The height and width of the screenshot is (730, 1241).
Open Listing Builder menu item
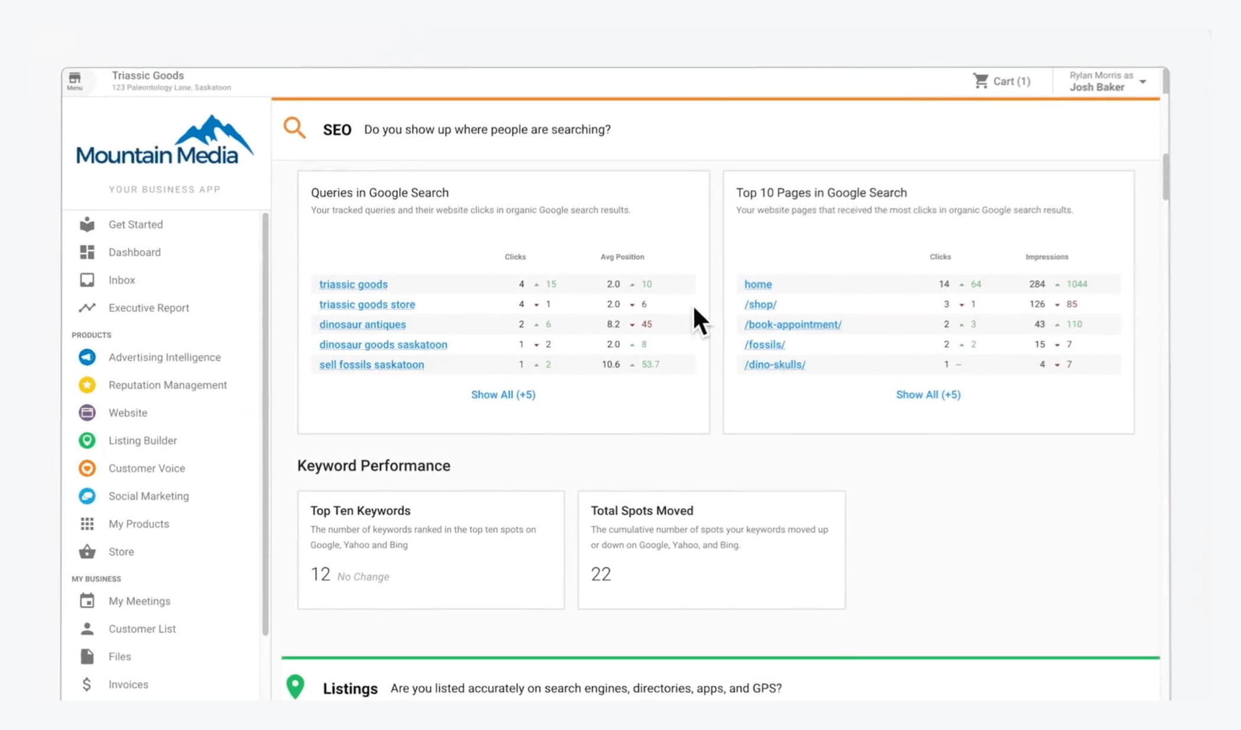pos(142,440)
